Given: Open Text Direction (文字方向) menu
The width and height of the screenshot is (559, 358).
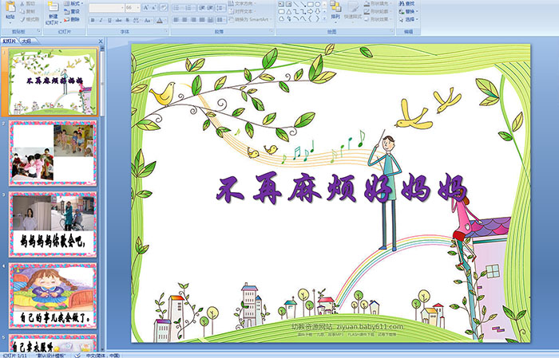Looking at the screenshot, I should pos(243,3).
